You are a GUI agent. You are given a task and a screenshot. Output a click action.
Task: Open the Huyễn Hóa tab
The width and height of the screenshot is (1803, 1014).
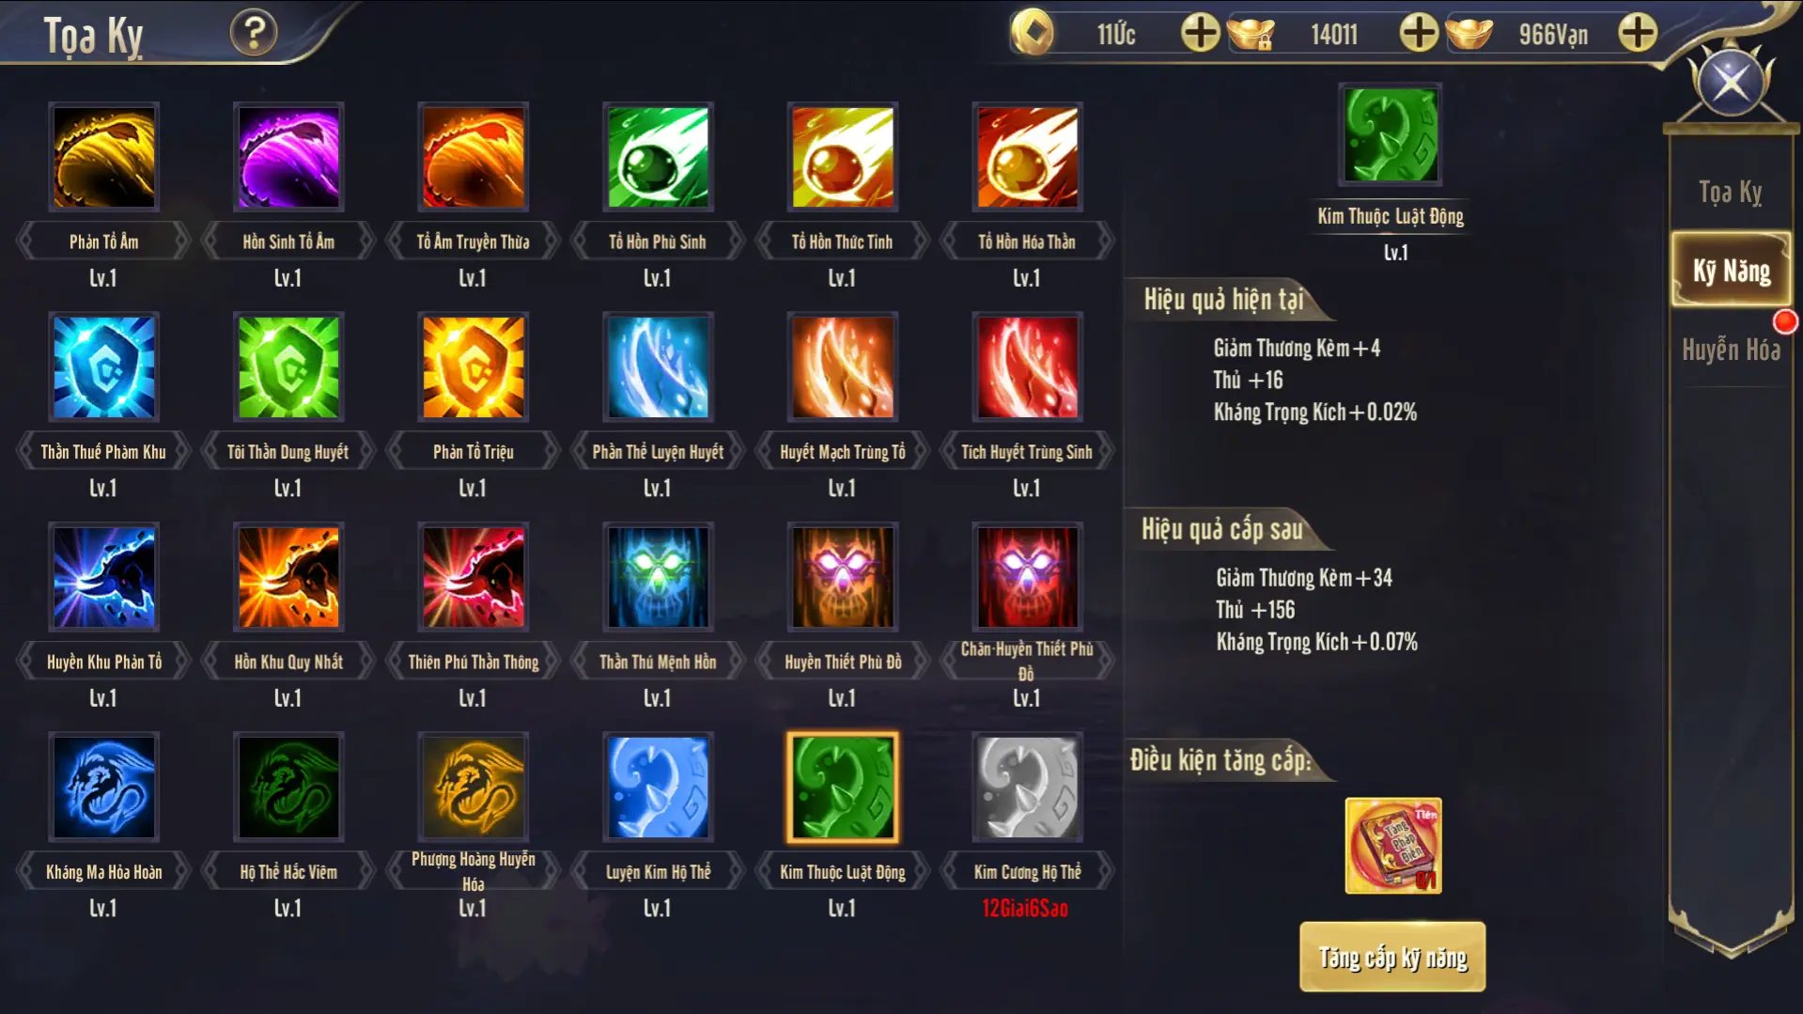click(1731, 350)
